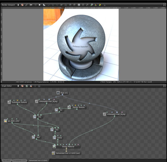Select the Float (in) node
167x162 pixels.
tap(63, 93)
